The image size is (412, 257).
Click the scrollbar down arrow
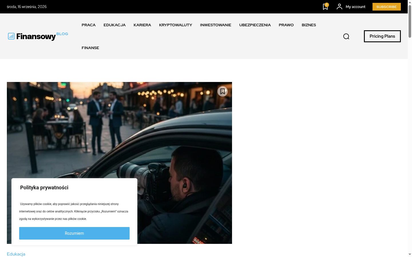[410, 254]
